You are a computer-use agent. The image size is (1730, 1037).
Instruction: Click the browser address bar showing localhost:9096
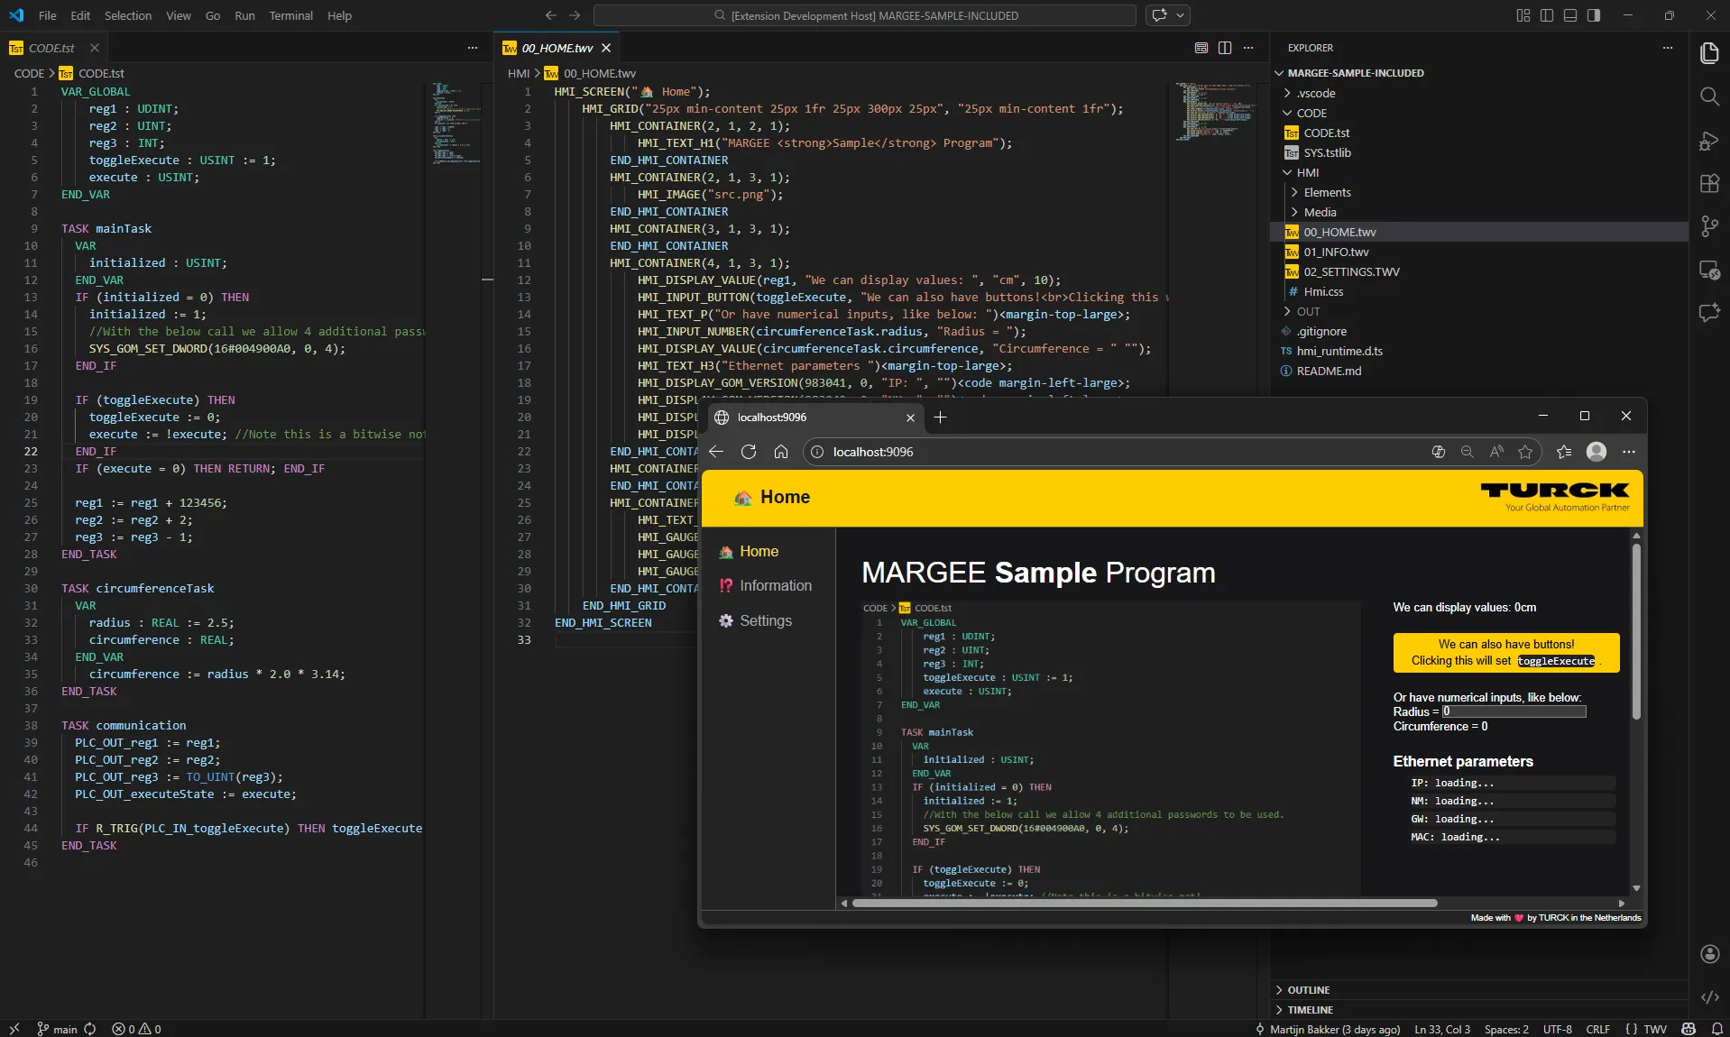pyautogui.click(x=1173, y=452)
